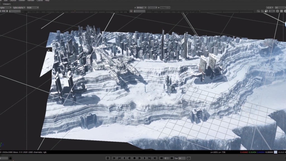Click the 3D axis orientation indicator
The width and height of the screenshot is (286, 161).
(2, 145)
